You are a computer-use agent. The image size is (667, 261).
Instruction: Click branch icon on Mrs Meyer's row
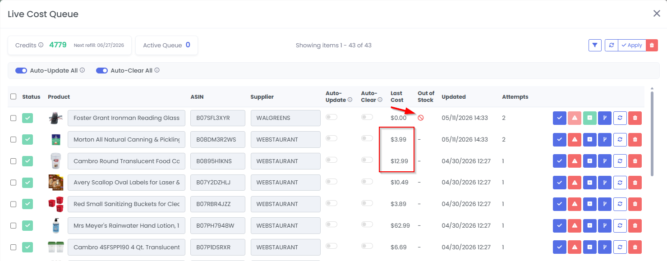coord(605,225)
